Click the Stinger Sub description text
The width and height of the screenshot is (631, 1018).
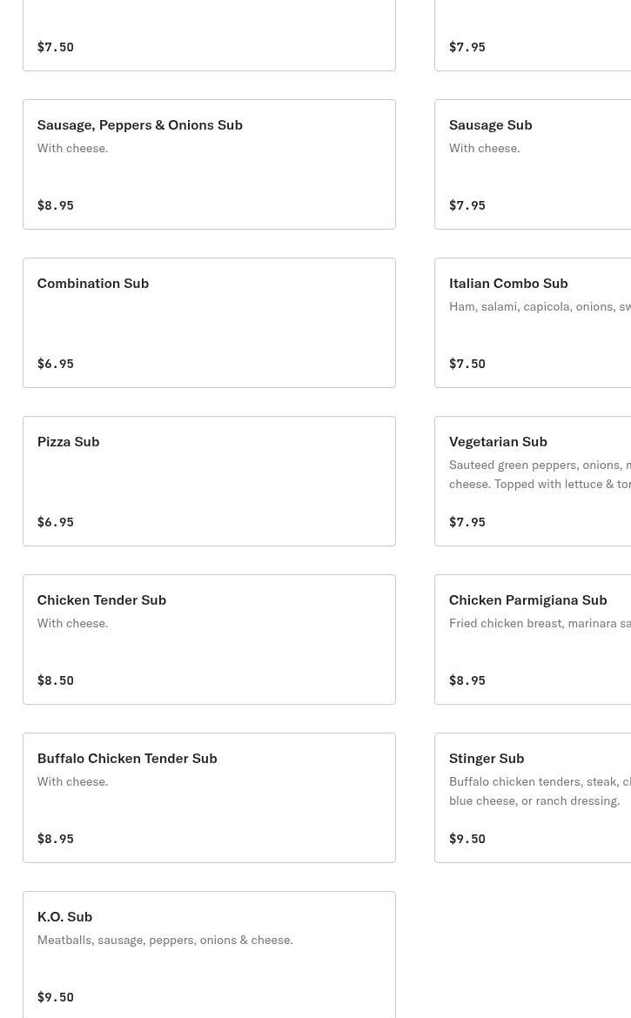tap(540, 792)
